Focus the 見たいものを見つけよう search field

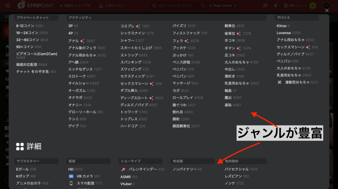point(175,6)
